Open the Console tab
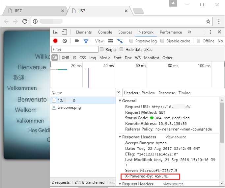225x188 pixels. point(105,32)
